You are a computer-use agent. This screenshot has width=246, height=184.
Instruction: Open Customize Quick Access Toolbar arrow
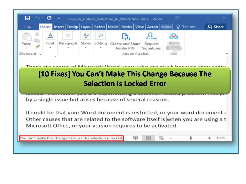(x=59, y=18)
